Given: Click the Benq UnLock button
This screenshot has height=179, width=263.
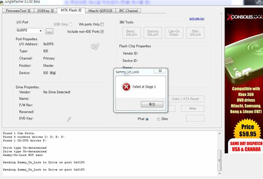Looking at the screenshot, I should 132,33.
